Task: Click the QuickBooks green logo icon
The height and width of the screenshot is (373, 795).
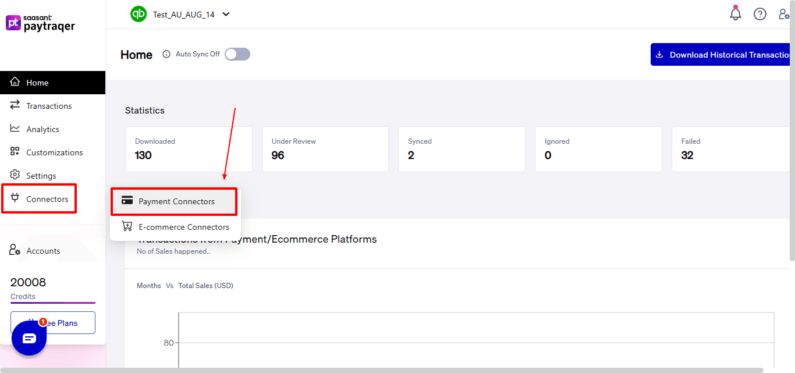Action: click(x=139, y=14)
